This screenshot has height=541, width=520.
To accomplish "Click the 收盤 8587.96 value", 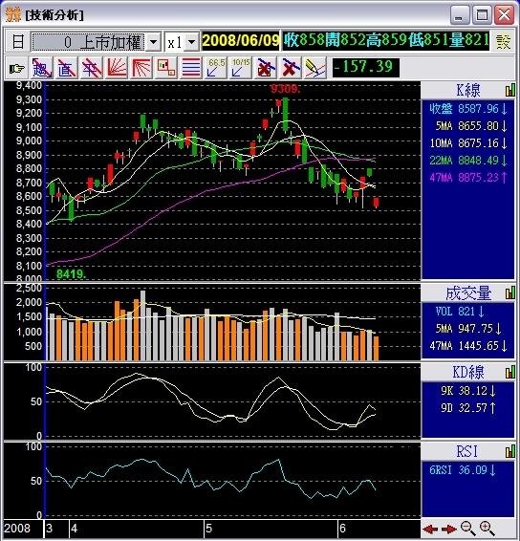I will pos(468,109).
